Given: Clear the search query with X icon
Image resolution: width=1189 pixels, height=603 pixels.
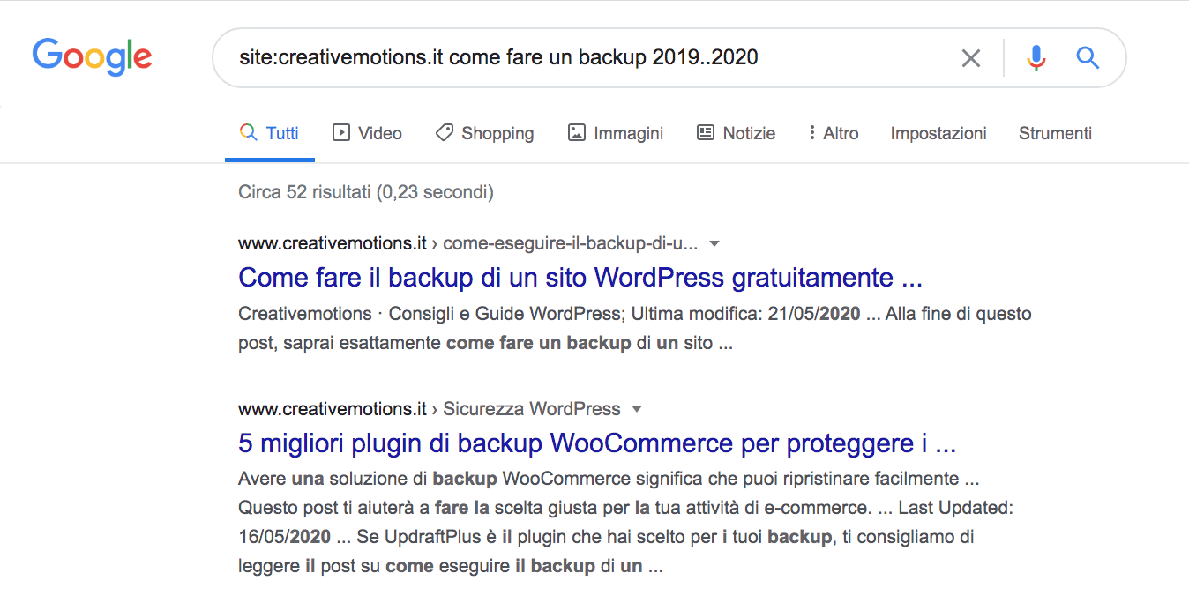Looking at the screenshot, I should [970, 58].
